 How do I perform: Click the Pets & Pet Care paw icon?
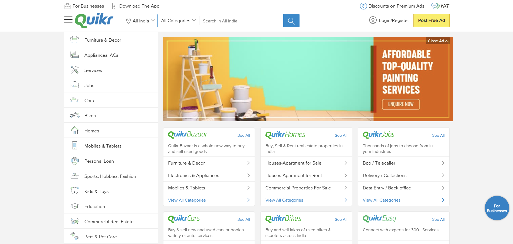74,236
